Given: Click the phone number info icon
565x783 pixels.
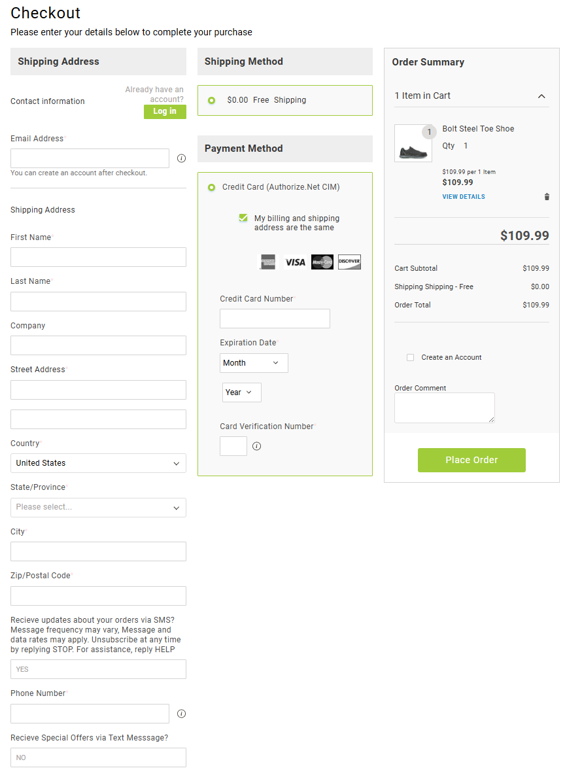Looking at the screenshot, I should point(182,714).
